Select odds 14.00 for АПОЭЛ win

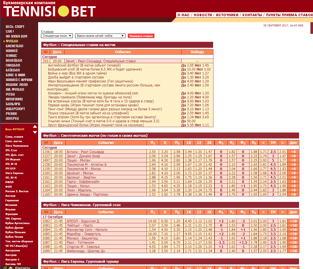(152, 221)
